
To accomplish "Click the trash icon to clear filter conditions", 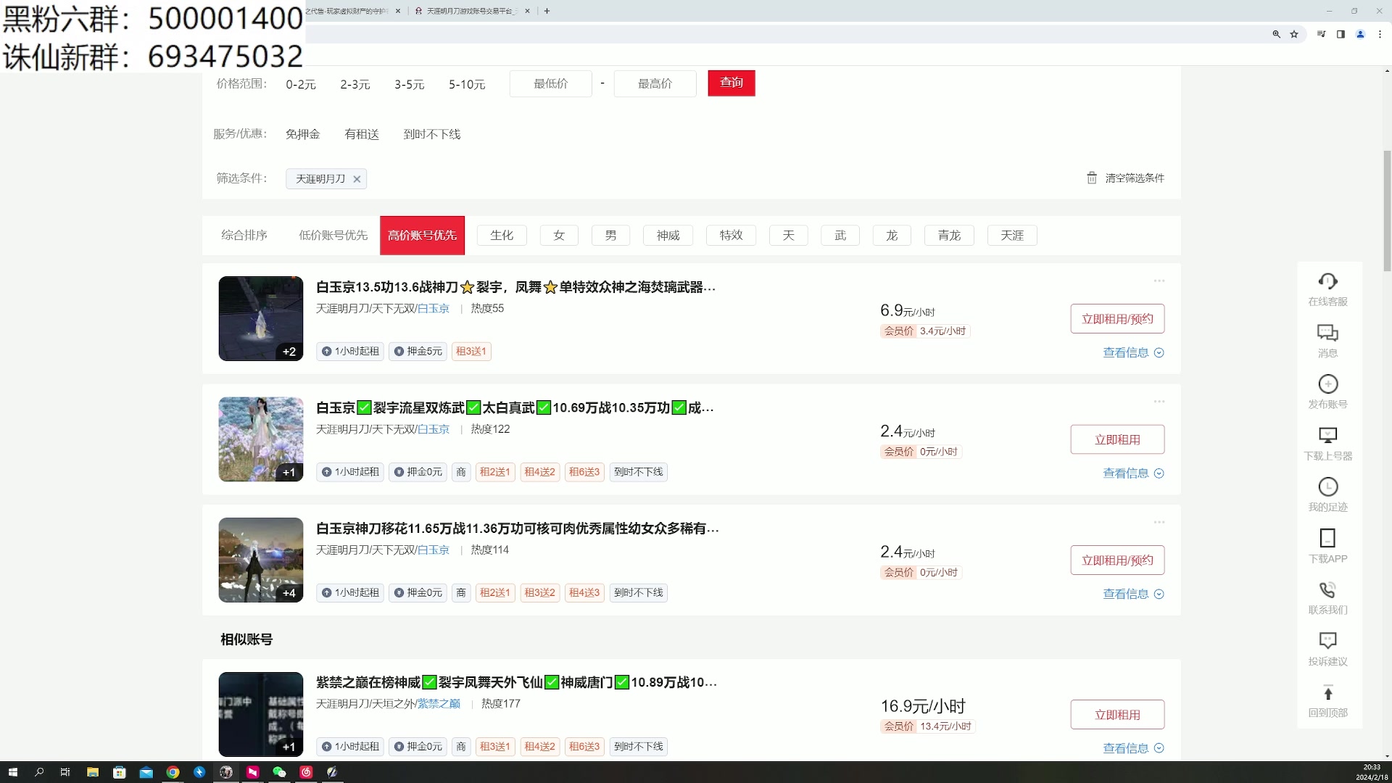I will tap(1093, 178).
